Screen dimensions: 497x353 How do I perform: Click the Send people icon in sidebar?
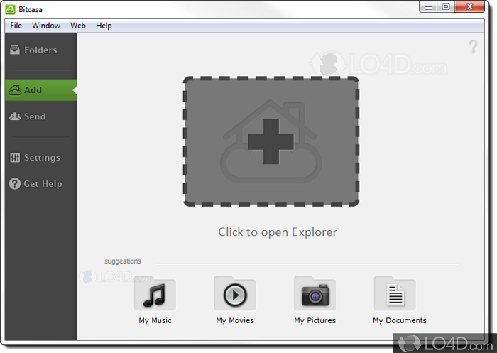point(15,116)
